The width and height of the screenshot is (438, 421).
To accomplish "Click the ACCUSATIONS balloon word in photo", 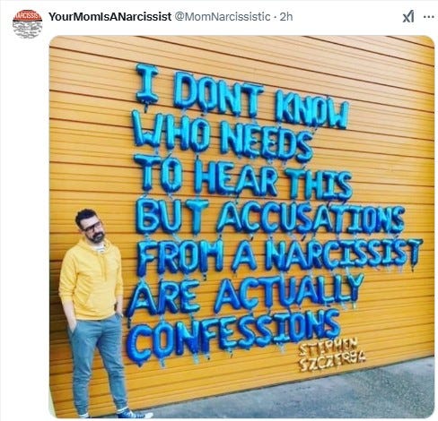I will coord(311,219).
